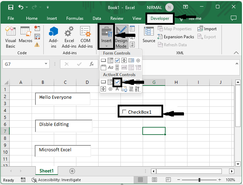This screenshot has height=185, width=243.
Task: Pick Form Controls Label (Aa) icon
Action: pos(110,67)
